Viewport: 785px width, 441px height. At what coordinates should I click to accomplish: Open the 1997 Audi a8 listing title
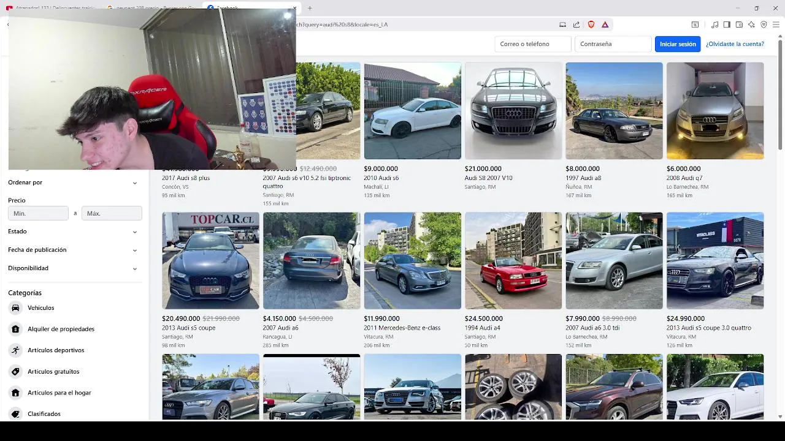pyautogui.click(x=583, y=178)
